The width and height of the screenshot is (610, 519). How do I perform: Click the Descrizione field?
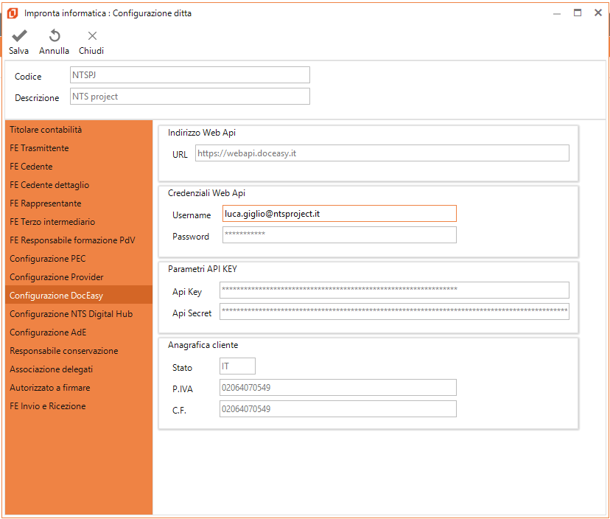tap(189, 97)
